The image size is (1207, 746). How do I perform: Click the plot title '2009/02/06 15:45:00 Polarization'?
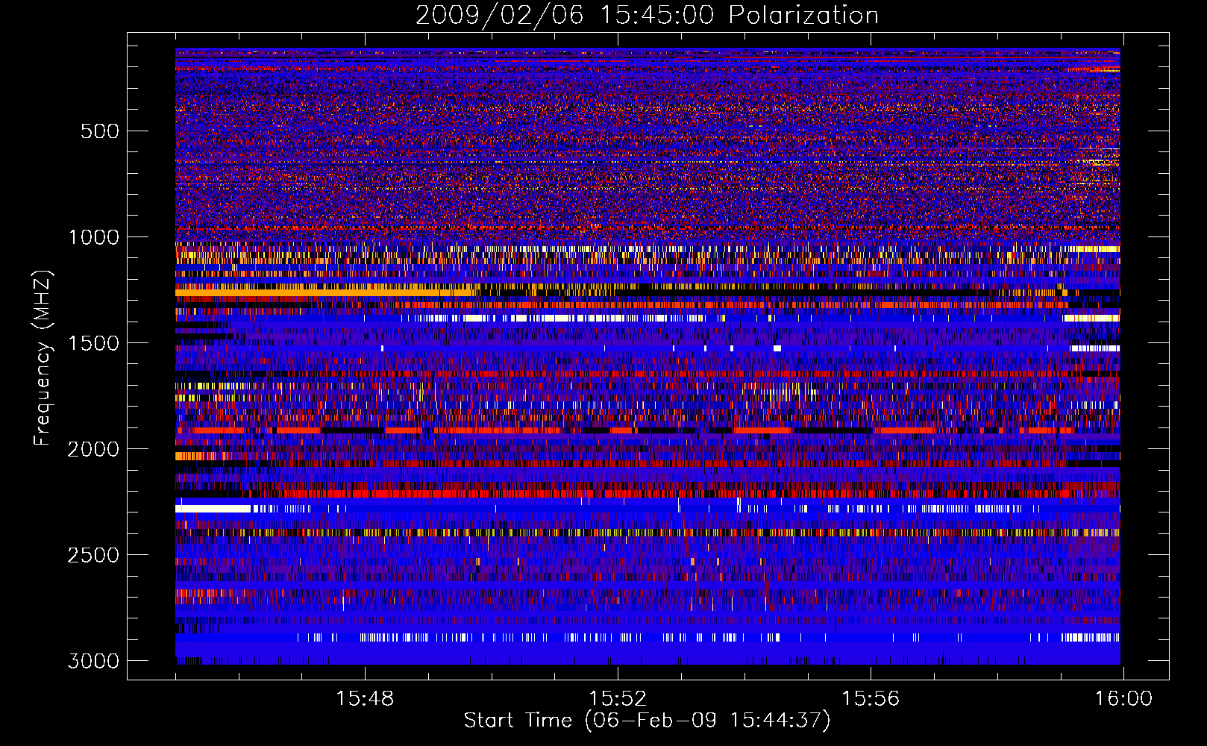pos(647,16)
